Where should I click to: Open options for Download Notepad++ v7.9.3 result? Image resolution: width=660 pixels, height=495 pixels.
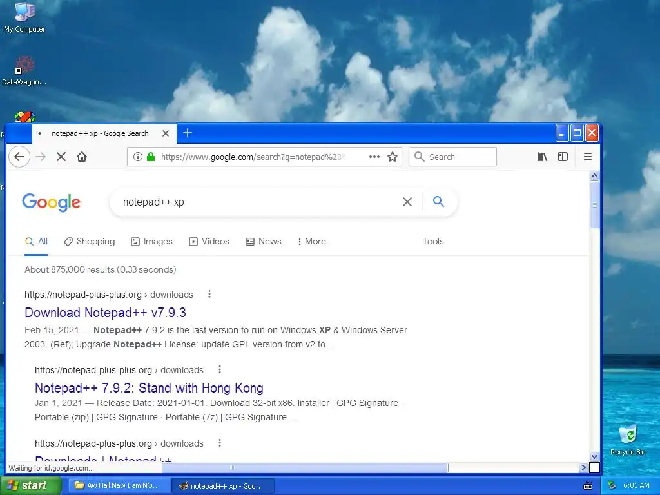[209, 294]
